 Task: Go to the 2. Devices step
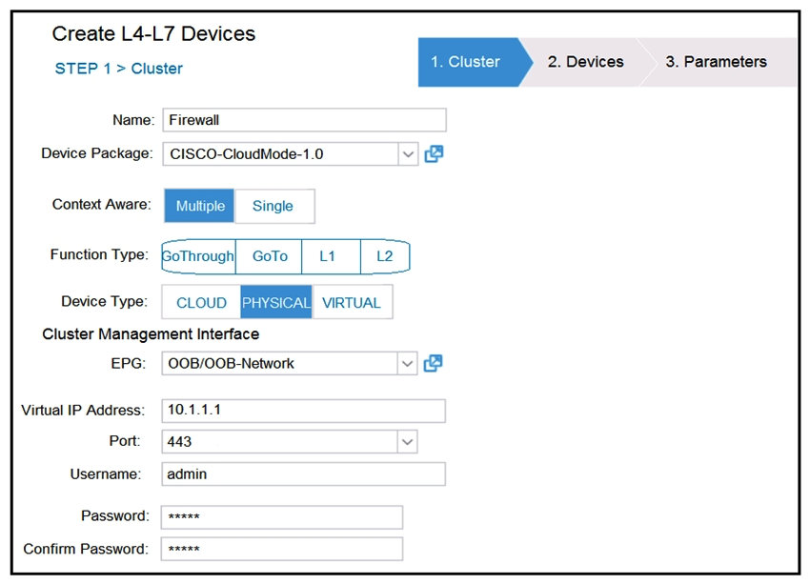(x=586, y=62)
